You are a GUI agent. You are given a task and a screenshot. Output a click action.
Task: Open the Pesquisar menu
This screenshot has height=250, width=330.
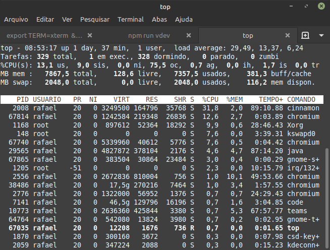(x=95, y=19)
